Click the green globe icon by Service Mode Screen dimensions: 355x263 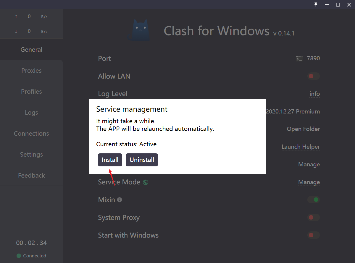146,182
